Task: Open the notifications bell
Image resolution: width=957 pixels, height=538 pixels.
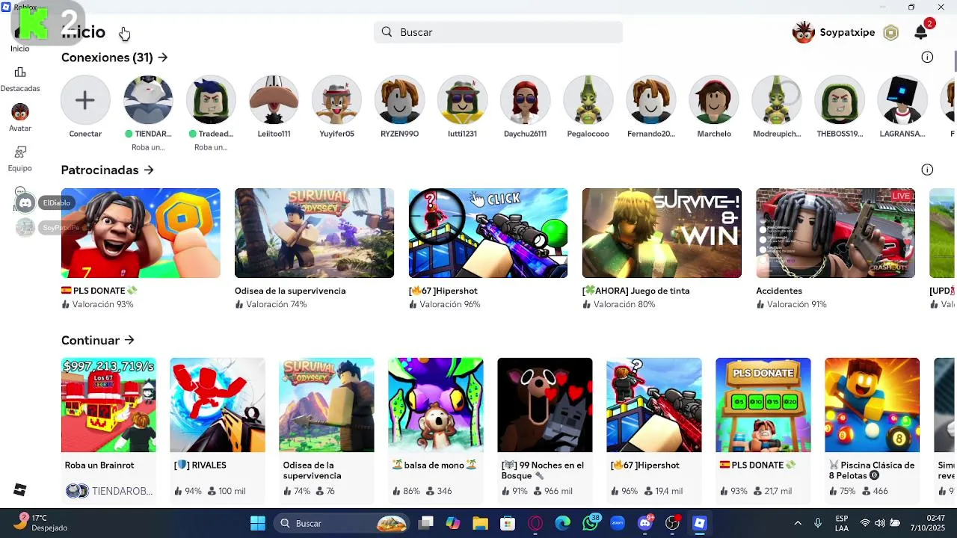Action: [921, 32]
